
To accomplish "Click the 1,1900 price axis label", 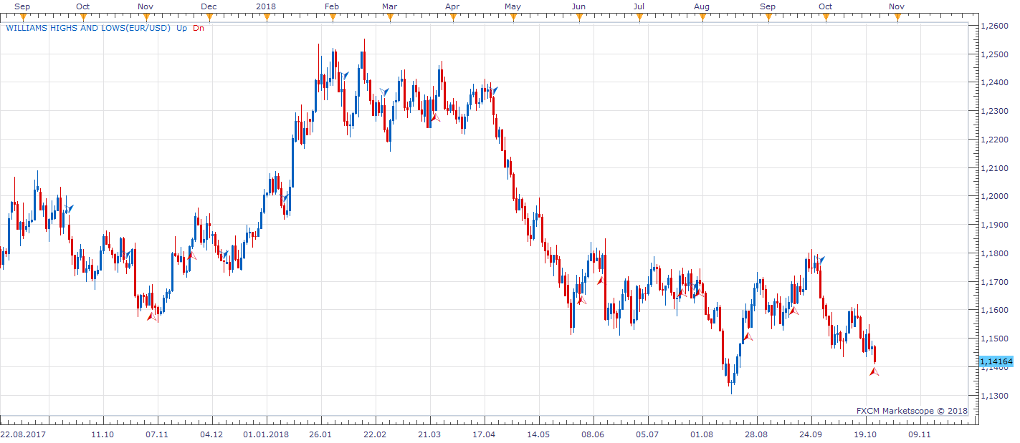I will (x=993, y=225).
